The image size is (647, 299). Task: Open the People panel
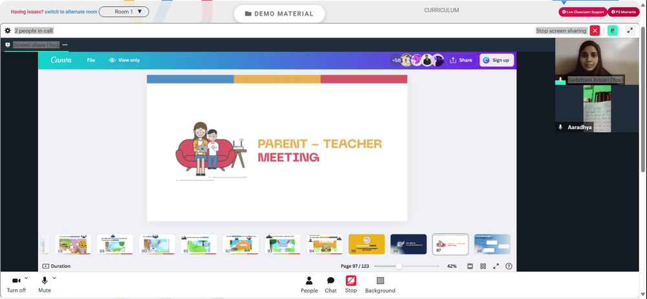309,285
